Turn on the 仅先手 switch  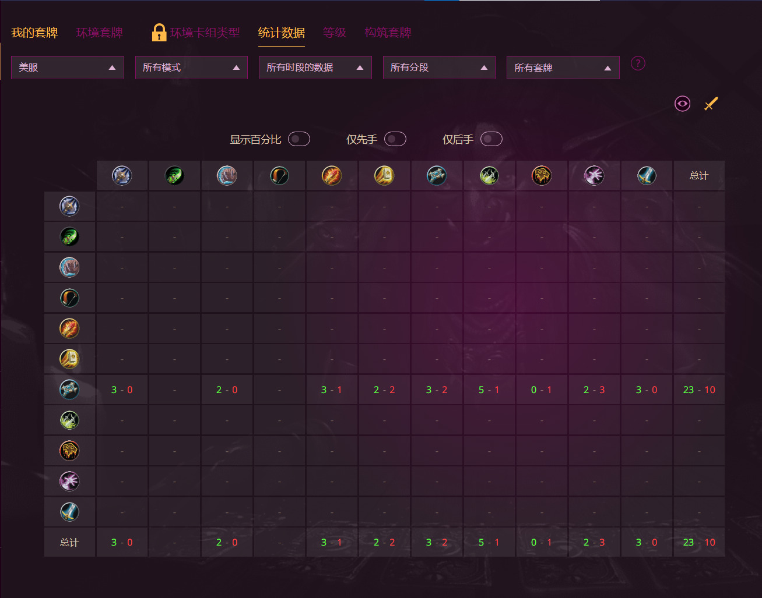(x=395, y=139)
